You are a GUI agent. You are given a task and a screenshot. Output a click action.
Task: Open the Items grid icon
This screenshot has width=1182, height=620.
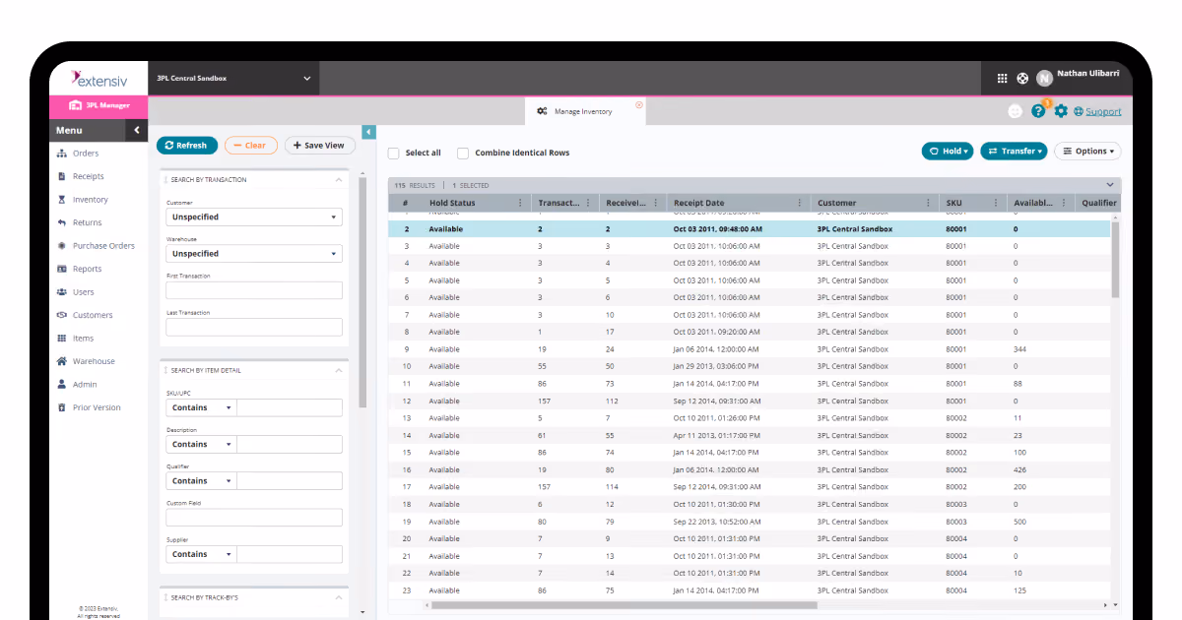tap(62, 339)
